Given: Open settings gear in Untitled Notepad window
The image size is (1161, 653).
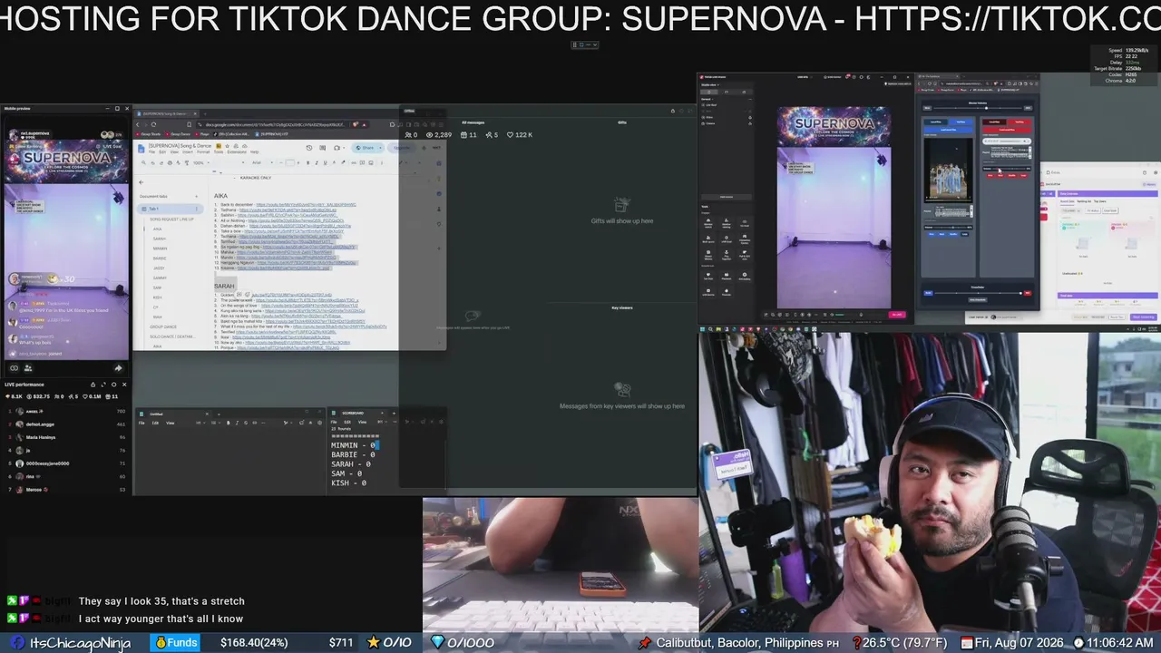Looking at the screenshot, I should (320, 423).
